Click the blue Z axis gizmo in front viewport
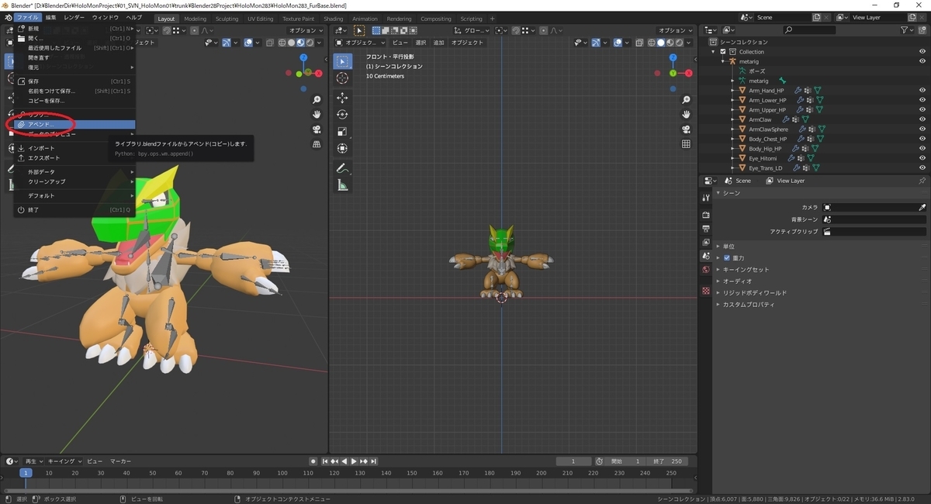Viewport: 931px width, 504px height. (x=672, y=58)
